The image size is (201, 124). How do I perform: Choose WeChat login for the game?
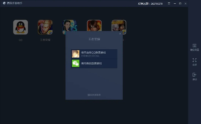[94, 64]
